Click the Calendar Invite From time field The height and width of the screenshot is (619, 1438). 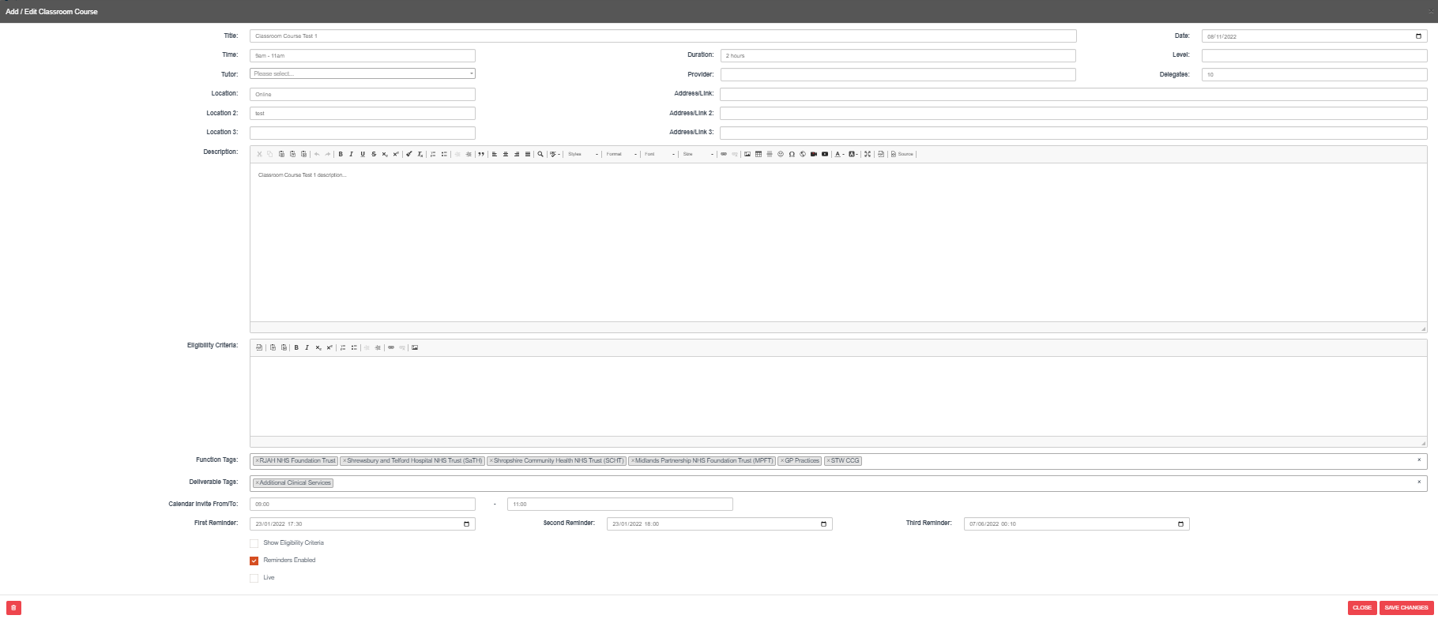coord(363,505)
